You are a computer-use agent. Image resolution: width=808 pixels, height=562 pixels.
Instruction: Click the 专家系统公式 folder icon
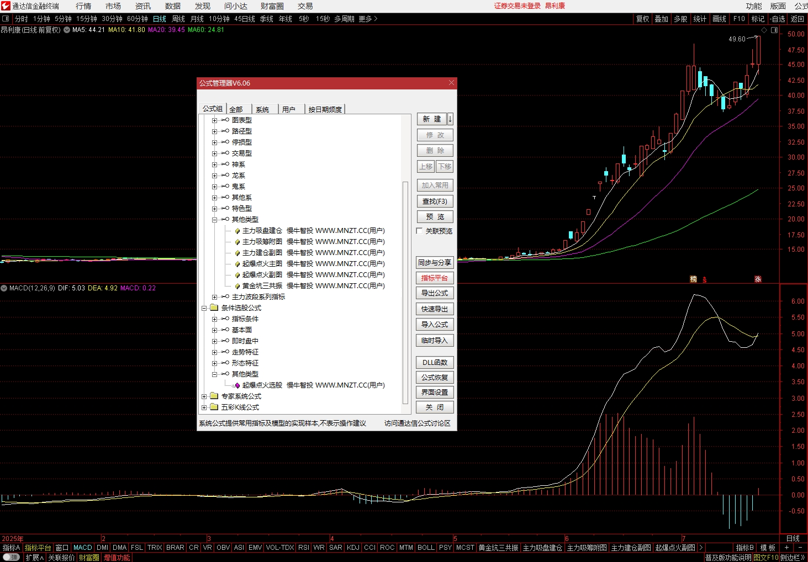[x=214, y=396]
